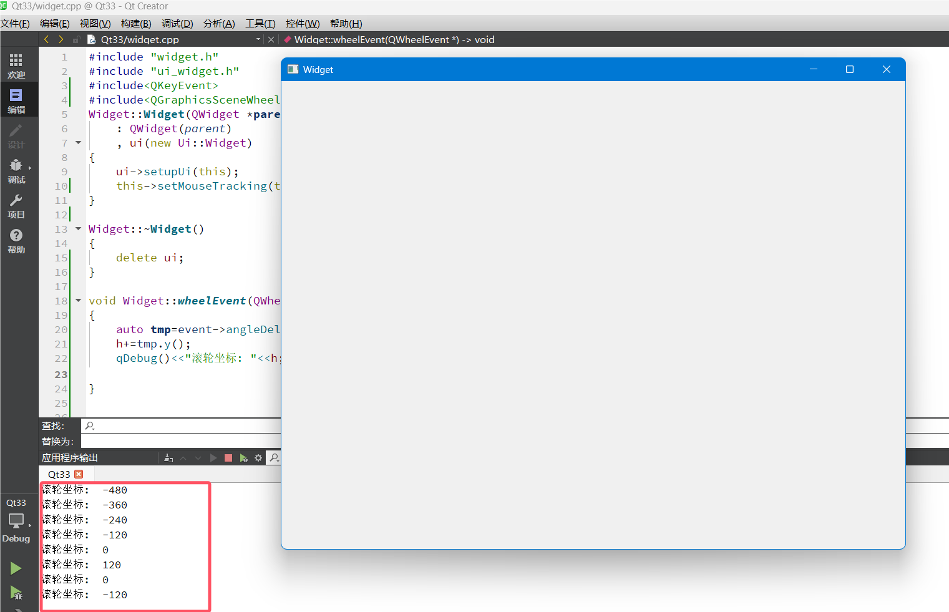Click Widget::~Widget() destructor line
949x612 pixels.
point(146,229)
